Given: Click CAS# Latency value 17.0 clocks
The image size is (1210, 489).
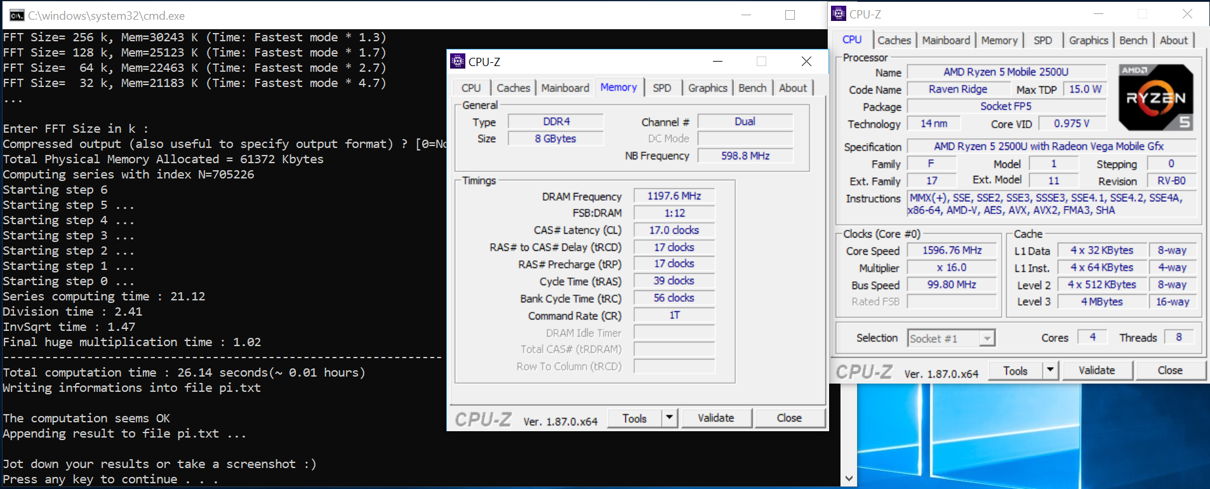Looking at the screenshot, I should click(x=674, y=230).
